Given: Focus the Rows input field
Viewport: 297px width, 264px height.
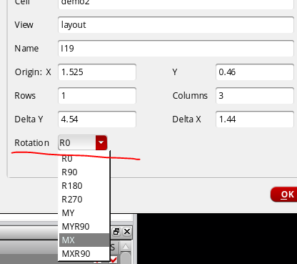Looking at the screenshot, I should tap(97, 96).
